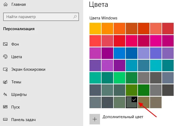Click the Темы brush icon

5,82
